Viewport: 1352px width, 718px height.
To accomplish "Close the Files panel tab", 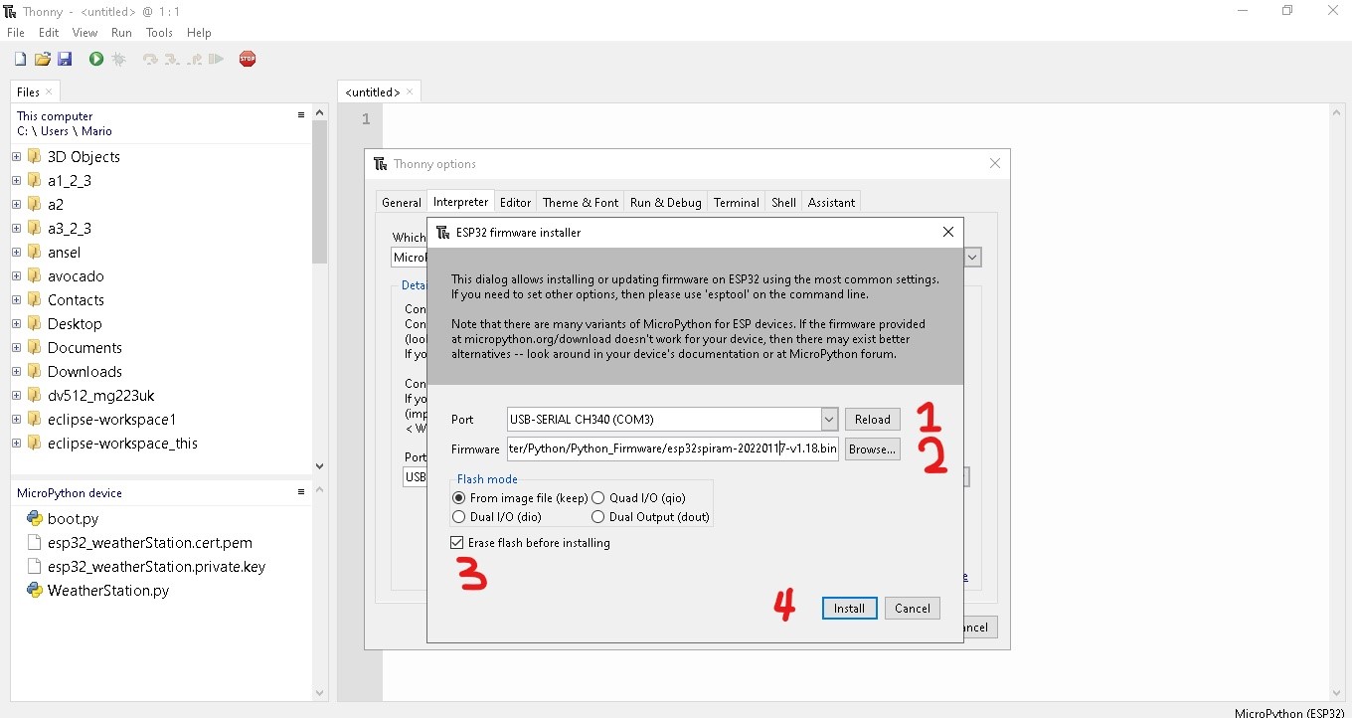I will (x=49, y=92).
